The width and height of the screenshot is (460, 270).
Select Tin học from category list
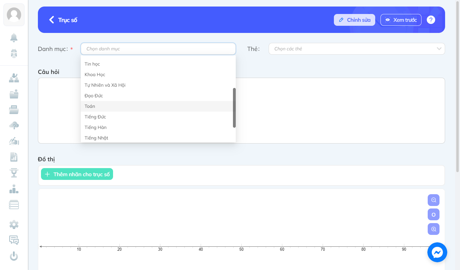click(157, 64)
